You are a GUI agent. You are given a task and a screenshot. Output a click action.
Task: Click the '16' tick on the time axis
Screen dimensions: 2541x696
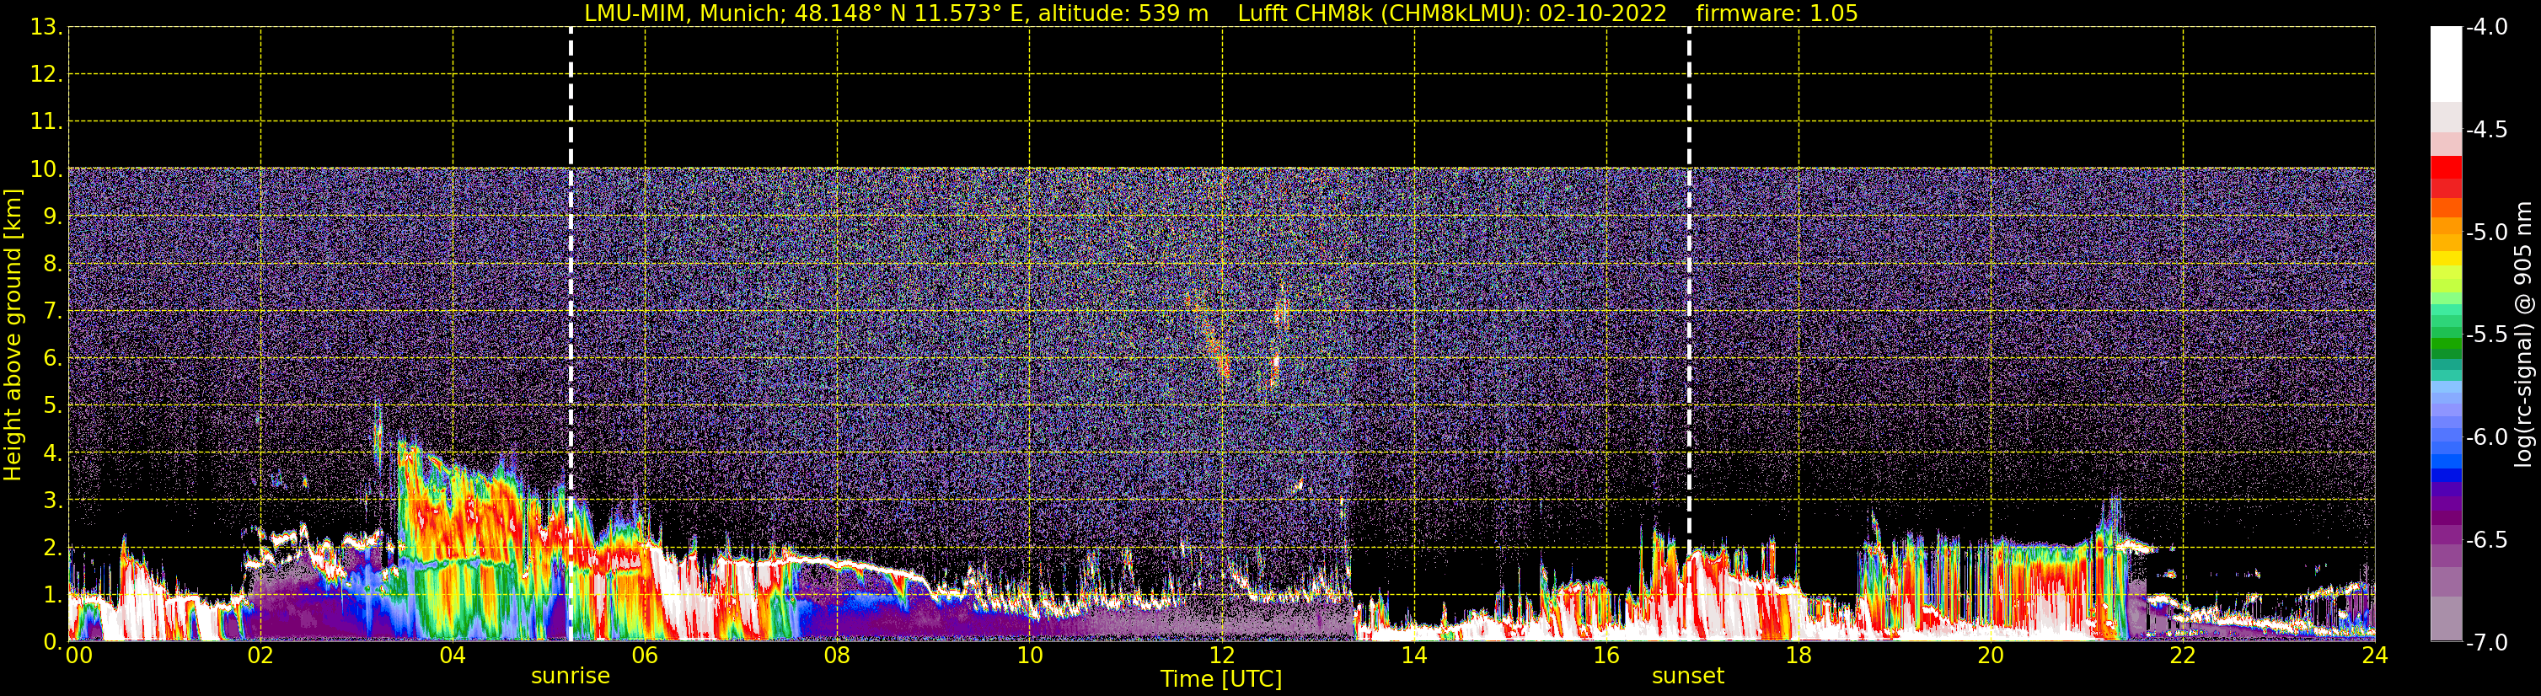pyautogui.click(x=1607, y=656)
